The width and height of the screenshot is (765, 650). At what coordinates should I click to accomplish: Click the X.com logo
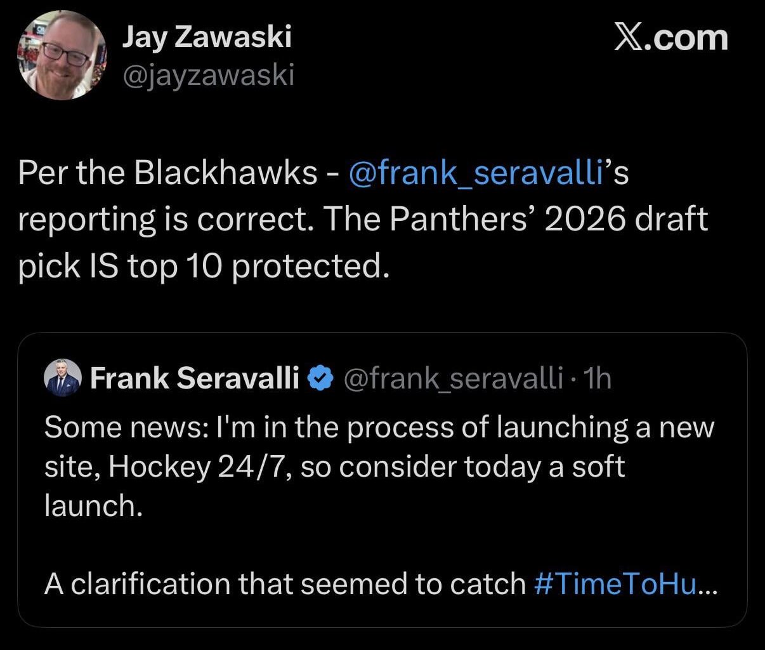click(x=670, y=36)
